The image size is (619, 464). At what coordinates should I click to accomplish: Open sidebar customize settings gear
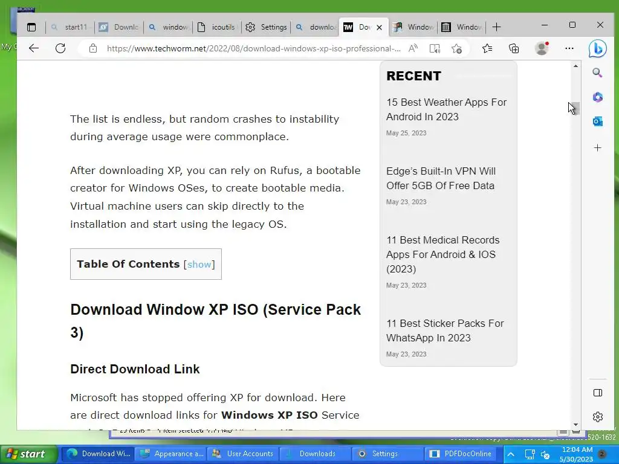(x=598, y=417)
